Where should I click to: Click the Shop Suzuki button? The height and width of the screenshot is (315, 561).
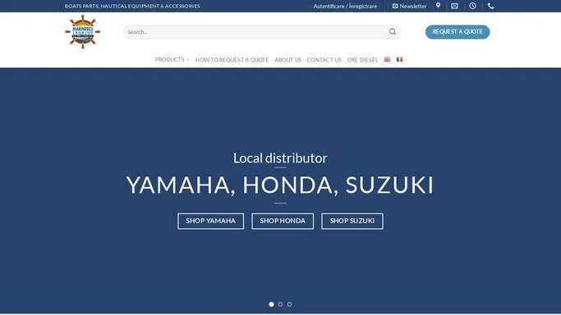click(352, 221)
